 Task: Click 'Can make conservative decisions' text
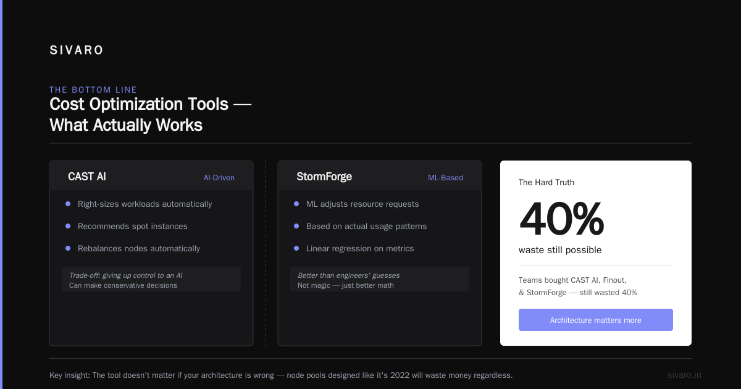123,285
